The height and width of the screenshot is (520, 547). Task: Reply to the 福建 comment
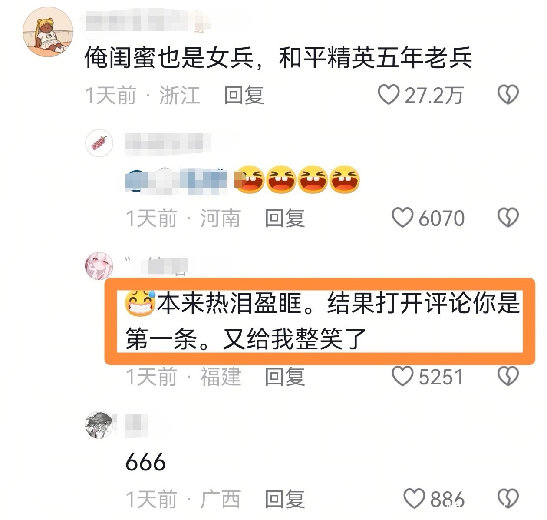coord(285,377)
